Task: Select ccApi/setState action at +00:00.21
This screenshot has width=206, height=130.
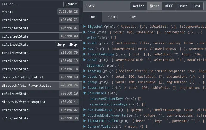Action: pyautogui.click(x=41, y=20)
